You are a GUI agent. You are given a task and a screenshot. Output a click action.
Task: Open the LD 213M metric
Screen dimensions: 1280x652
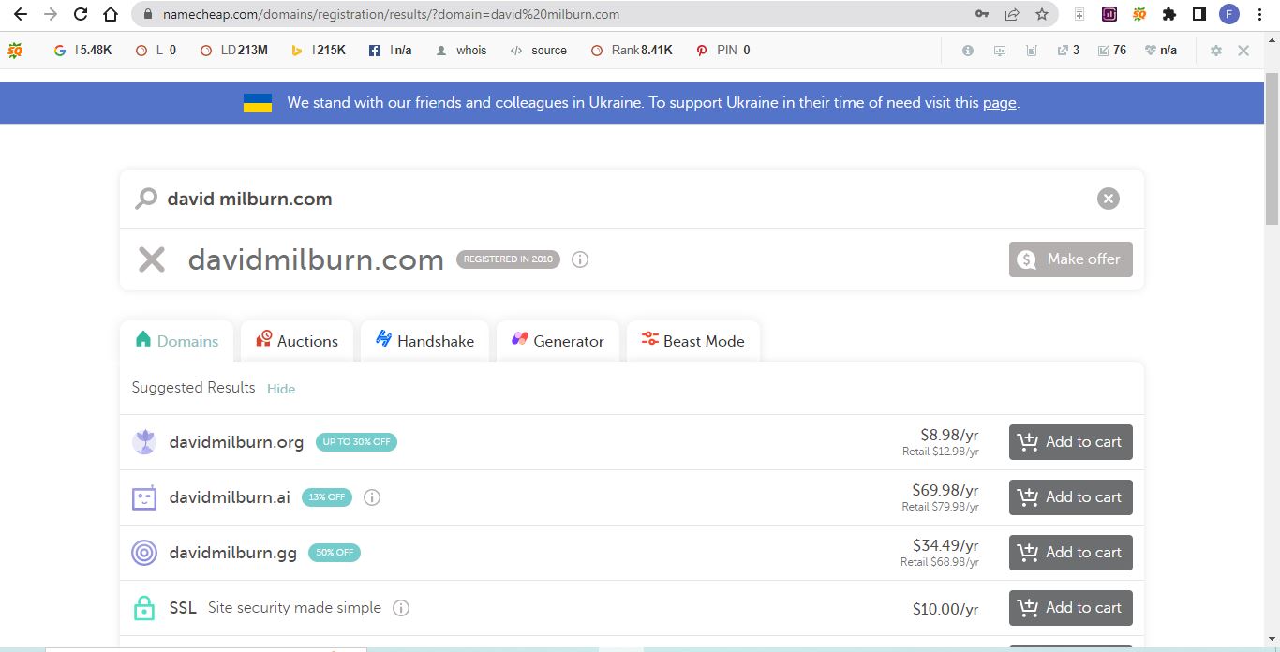tap(234, 51)
